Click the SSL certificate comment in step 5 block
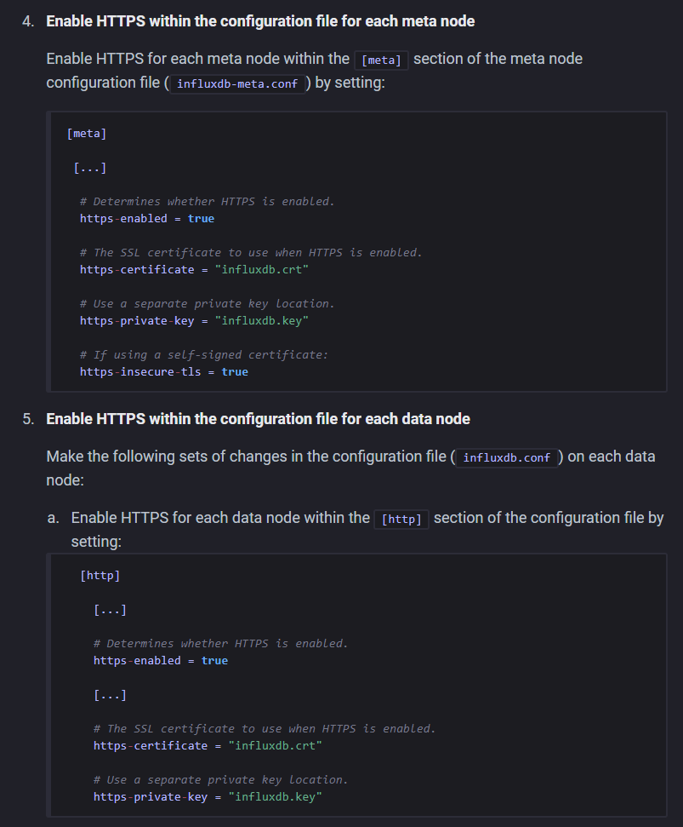The height and width of the screenshot is (827, 683). point(264,728)
